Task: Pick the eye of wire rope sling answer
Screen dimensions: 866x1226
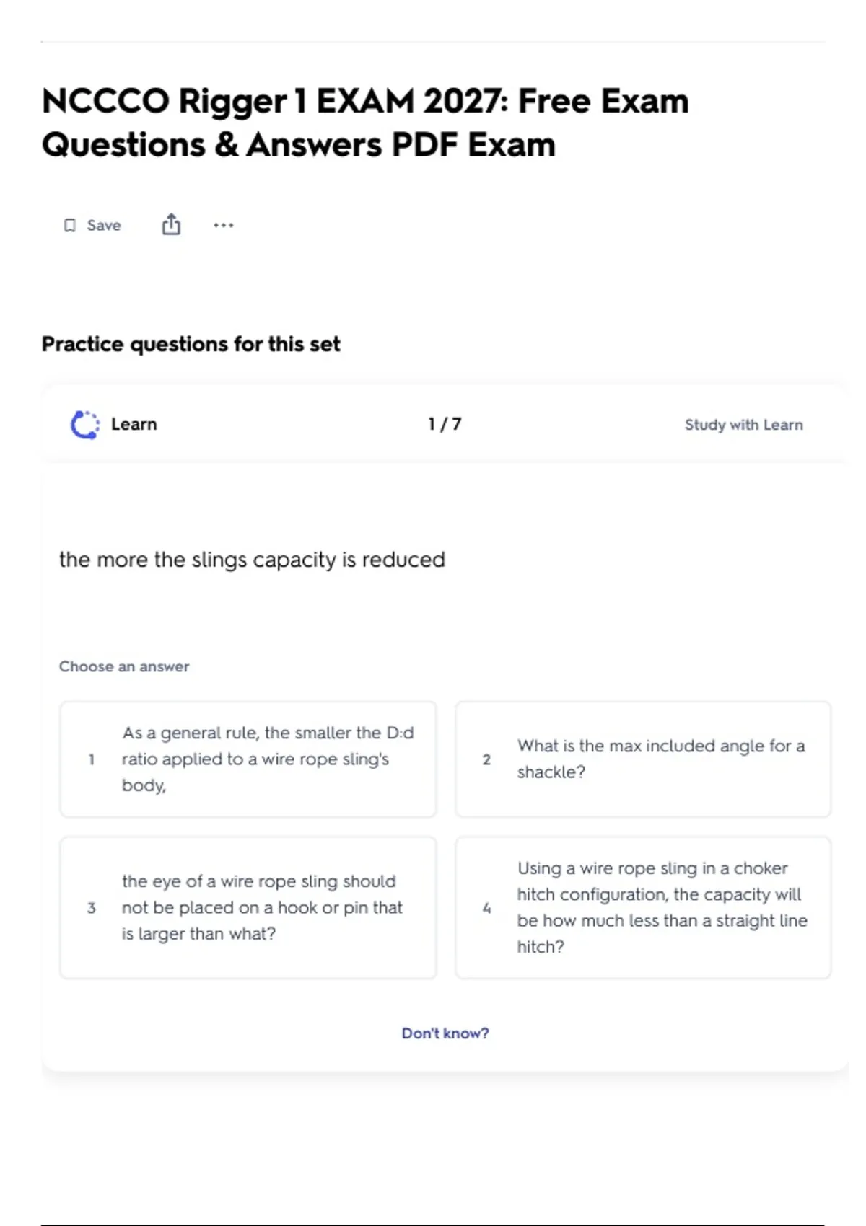Action: (x=261, y=907)
